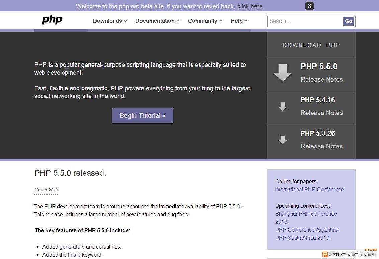Click the php logo
The width and height of the screenshot is (379, 259).
(x=52, y=20)
